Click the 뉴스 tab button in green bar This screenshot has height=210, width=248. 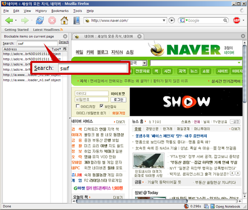[194, 71]
